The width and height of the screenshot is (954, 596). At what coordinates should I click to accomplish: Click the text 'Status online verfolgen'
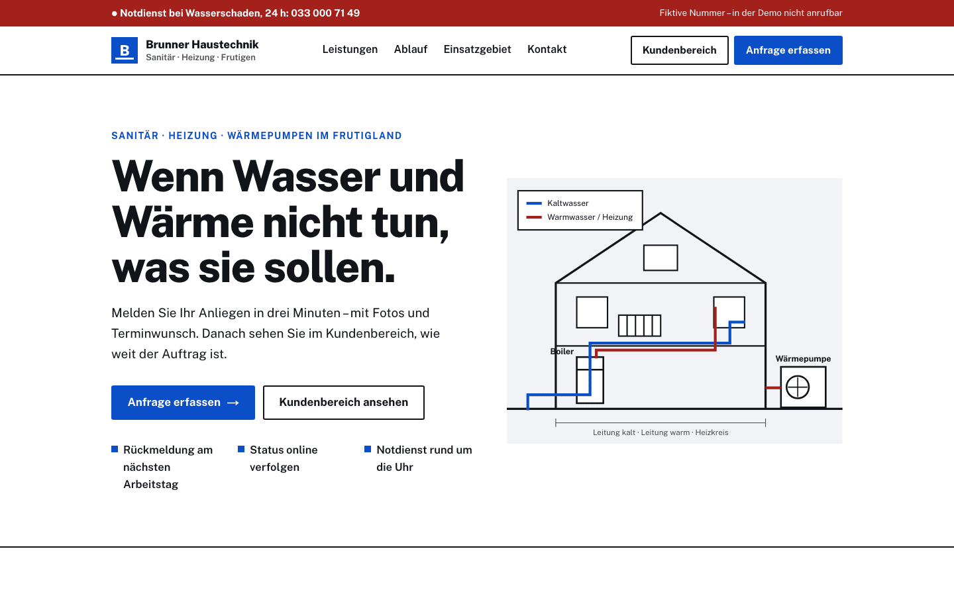click(284, 458)
